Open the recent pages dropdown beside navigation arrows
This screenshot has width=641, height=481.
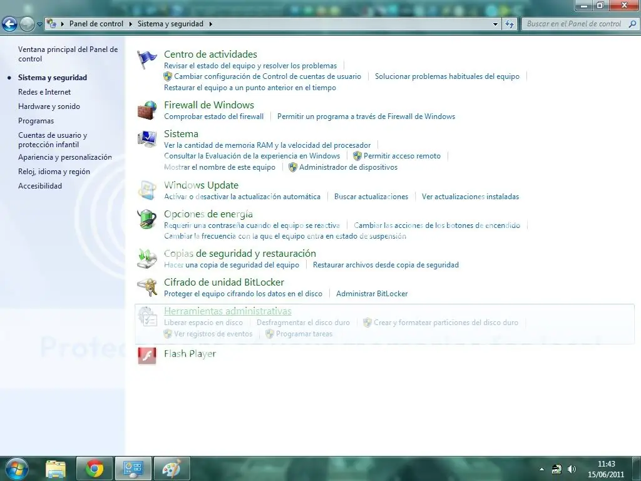40,24
